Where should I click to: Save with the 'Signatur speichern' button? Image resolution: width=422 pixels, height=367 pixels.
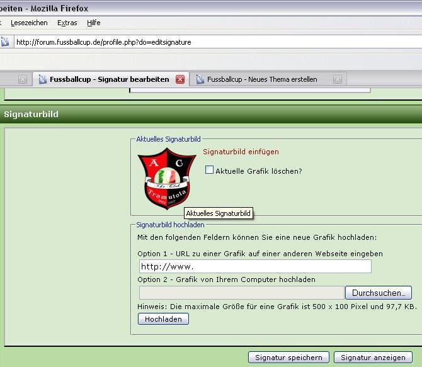288,358
